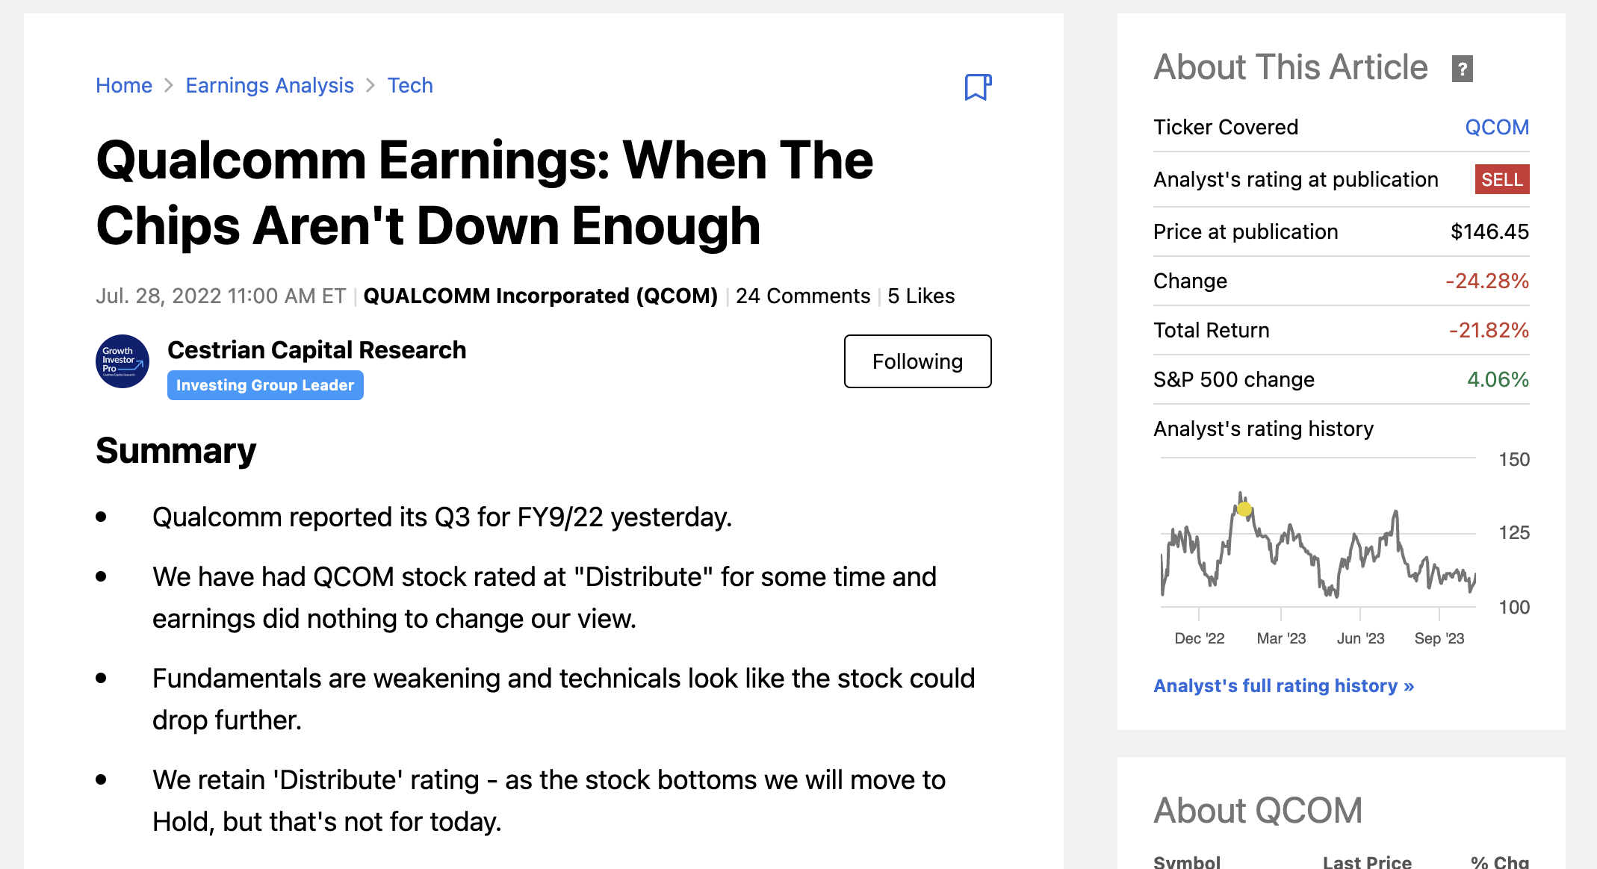Open the QCOM link under Ticker Covered
The image size is (1597, 869).
click(1496, 127)
